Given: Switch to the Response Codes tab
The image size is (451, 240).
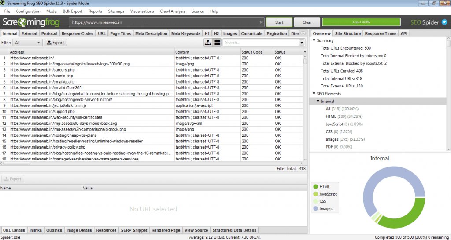Looking at the screenshot, I should 78,33.
